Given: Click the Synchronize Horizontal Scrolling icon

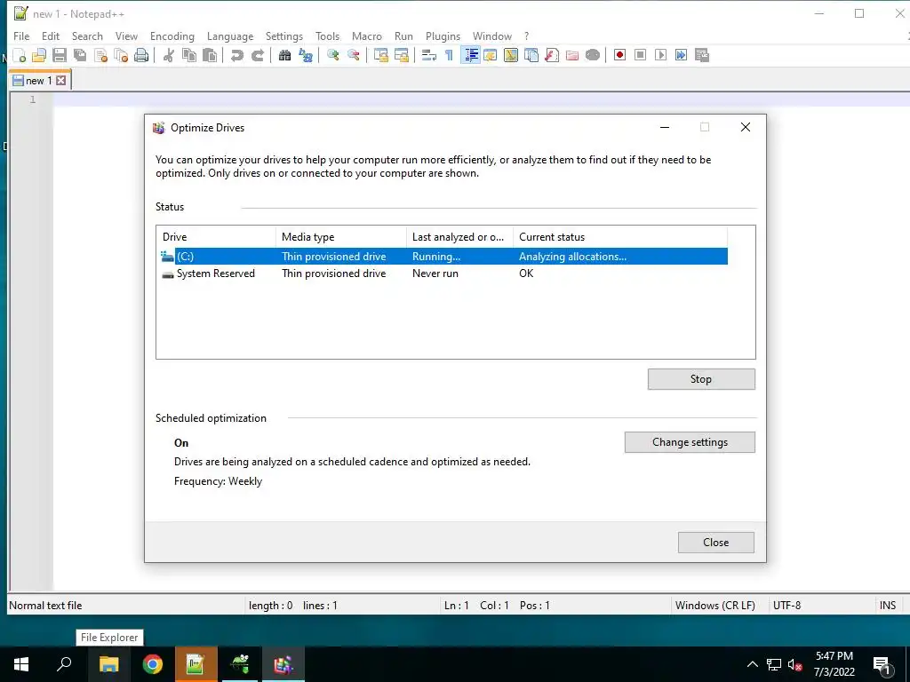Looking at the screenshot, I should tap(401, 56).
